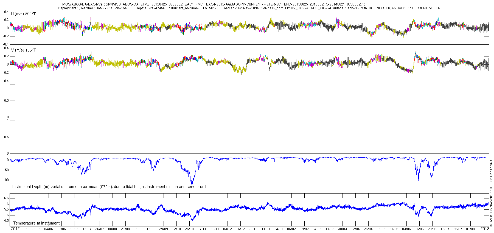Screen dimensions: 494x233
Task: Select the 17/03 date tick label
Action: pos(330,229)
